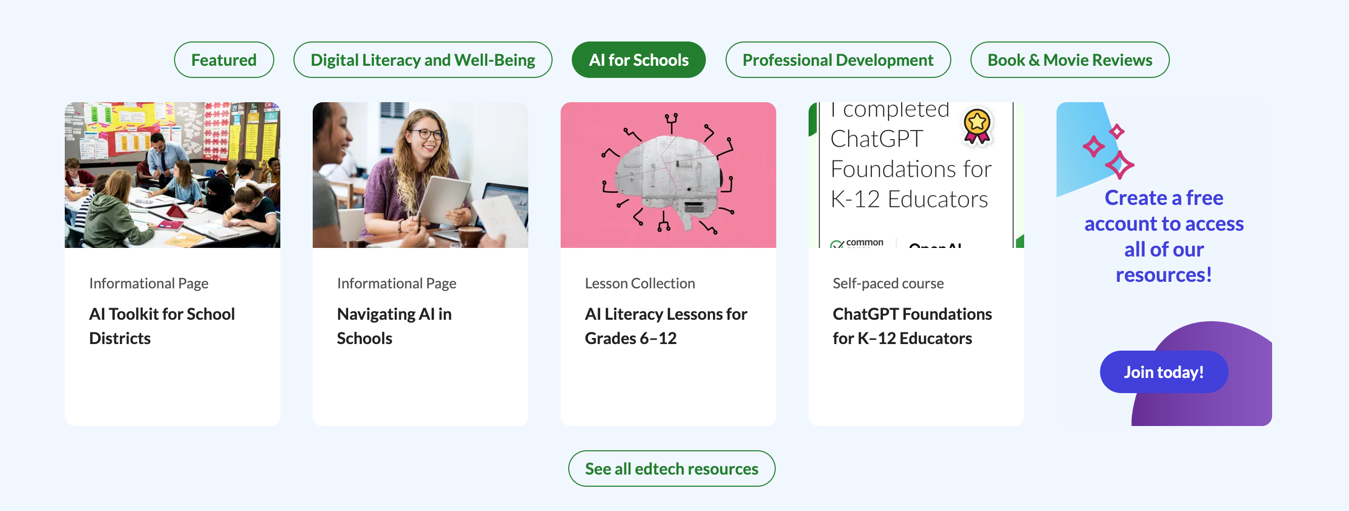Open AI Toolkit for School Districts link
This screenshot has width=1349, height=511.
(x=162, y=326)
